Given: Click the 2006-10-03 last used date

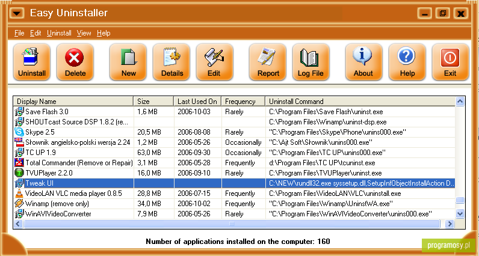Looking at the screenshot, I should click(x=194, y=112).
